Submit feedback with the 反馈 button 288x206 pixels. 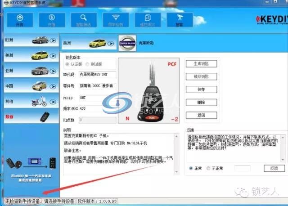274,168
